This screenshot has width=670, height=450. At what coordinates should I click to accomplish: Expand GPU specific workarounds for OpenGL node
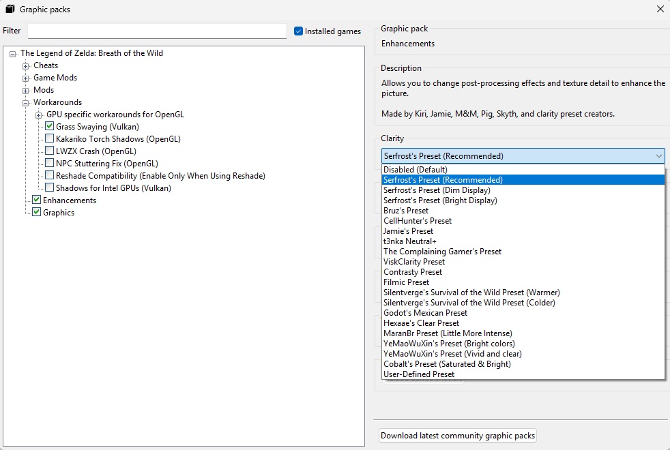click(38, 115)
